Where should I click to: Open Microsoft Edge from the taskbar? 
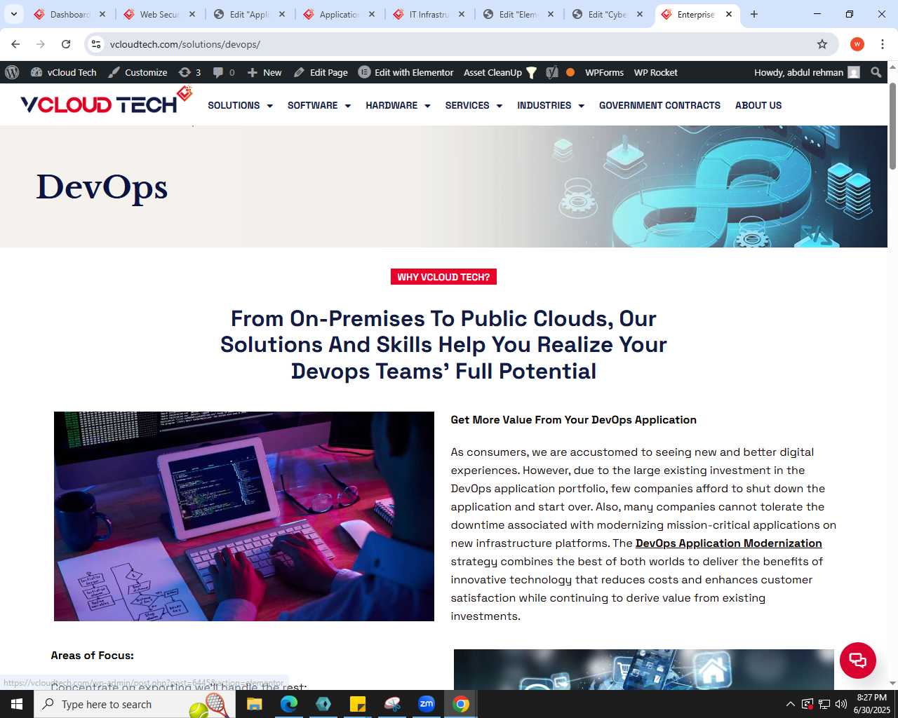[288, 704]
